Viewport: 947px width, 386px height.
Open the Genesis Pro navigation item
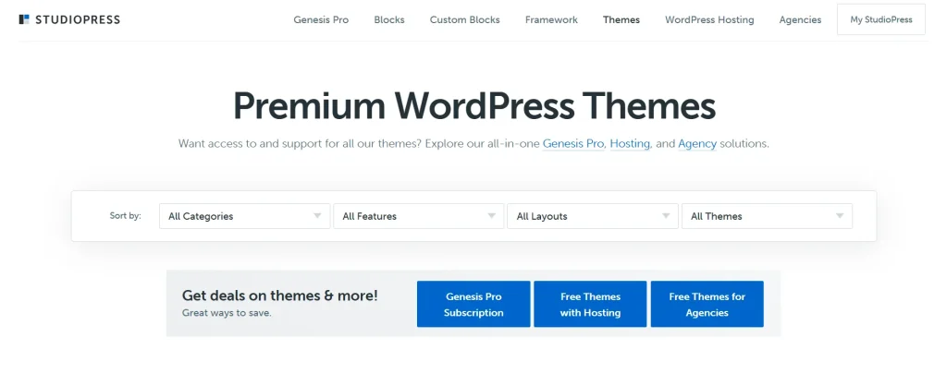click(321, 19)
